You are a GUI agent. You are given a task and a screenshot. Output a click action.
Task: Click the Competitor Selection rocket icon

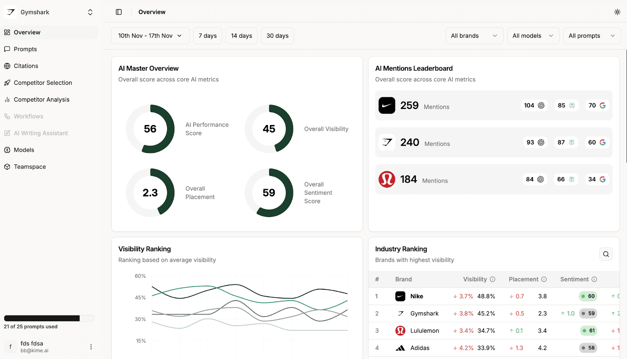click(7, 83)
